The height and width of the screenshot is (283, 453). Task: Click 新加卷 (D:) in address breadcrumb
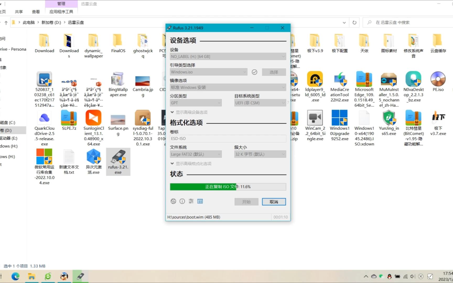tap(51, 23)
